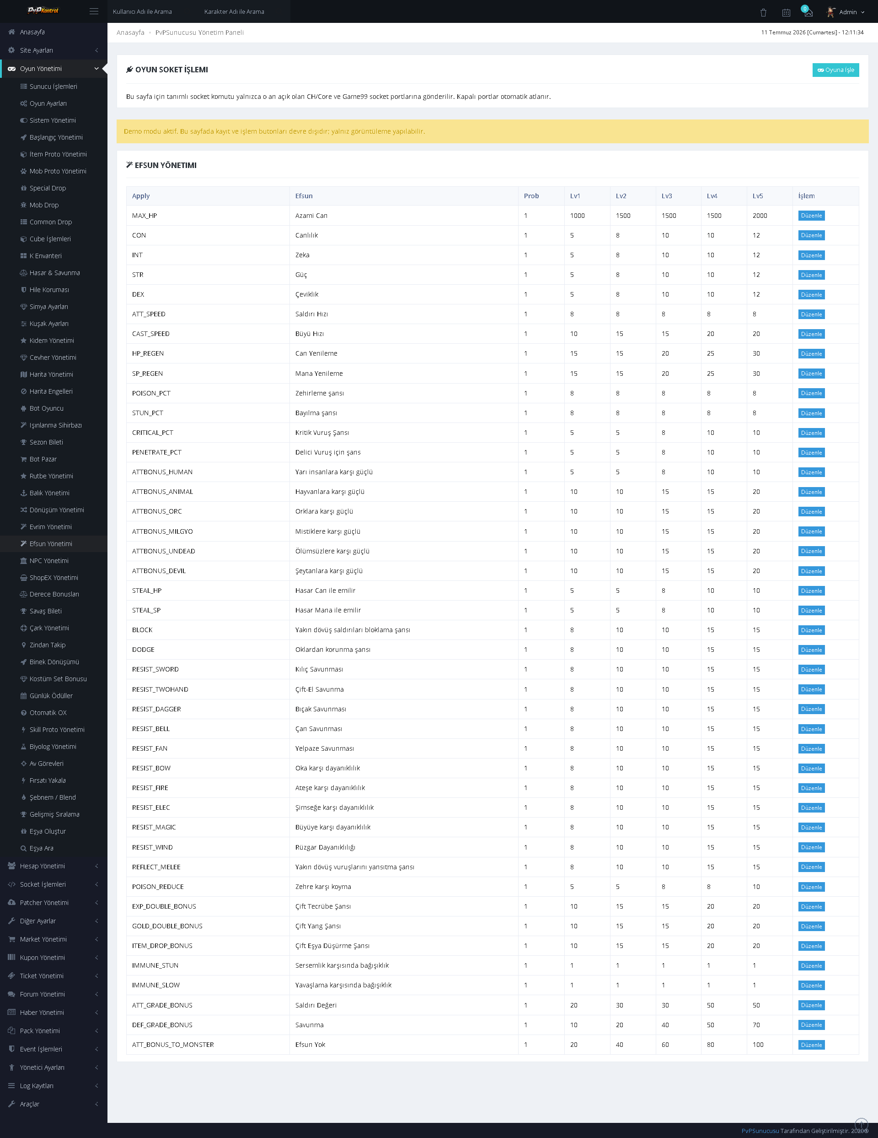878x1138 pixels.
Task: Click the Sistem Yönetimi toggle icon
Action: point(23,120)
